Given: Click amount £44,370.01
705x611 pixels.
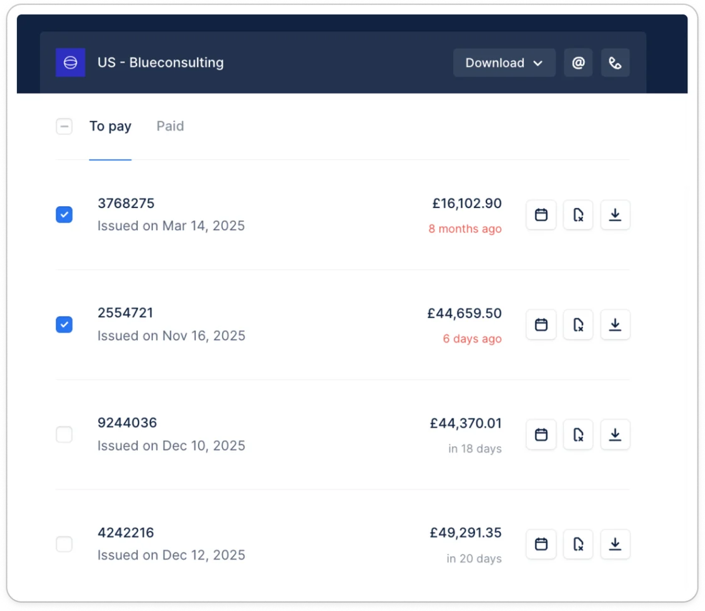Looking at the screenshot, I should pos(465,423).
